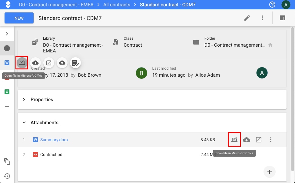Click the home icon next to the Folder field
The image size is (295, 183).
point(270,45)
